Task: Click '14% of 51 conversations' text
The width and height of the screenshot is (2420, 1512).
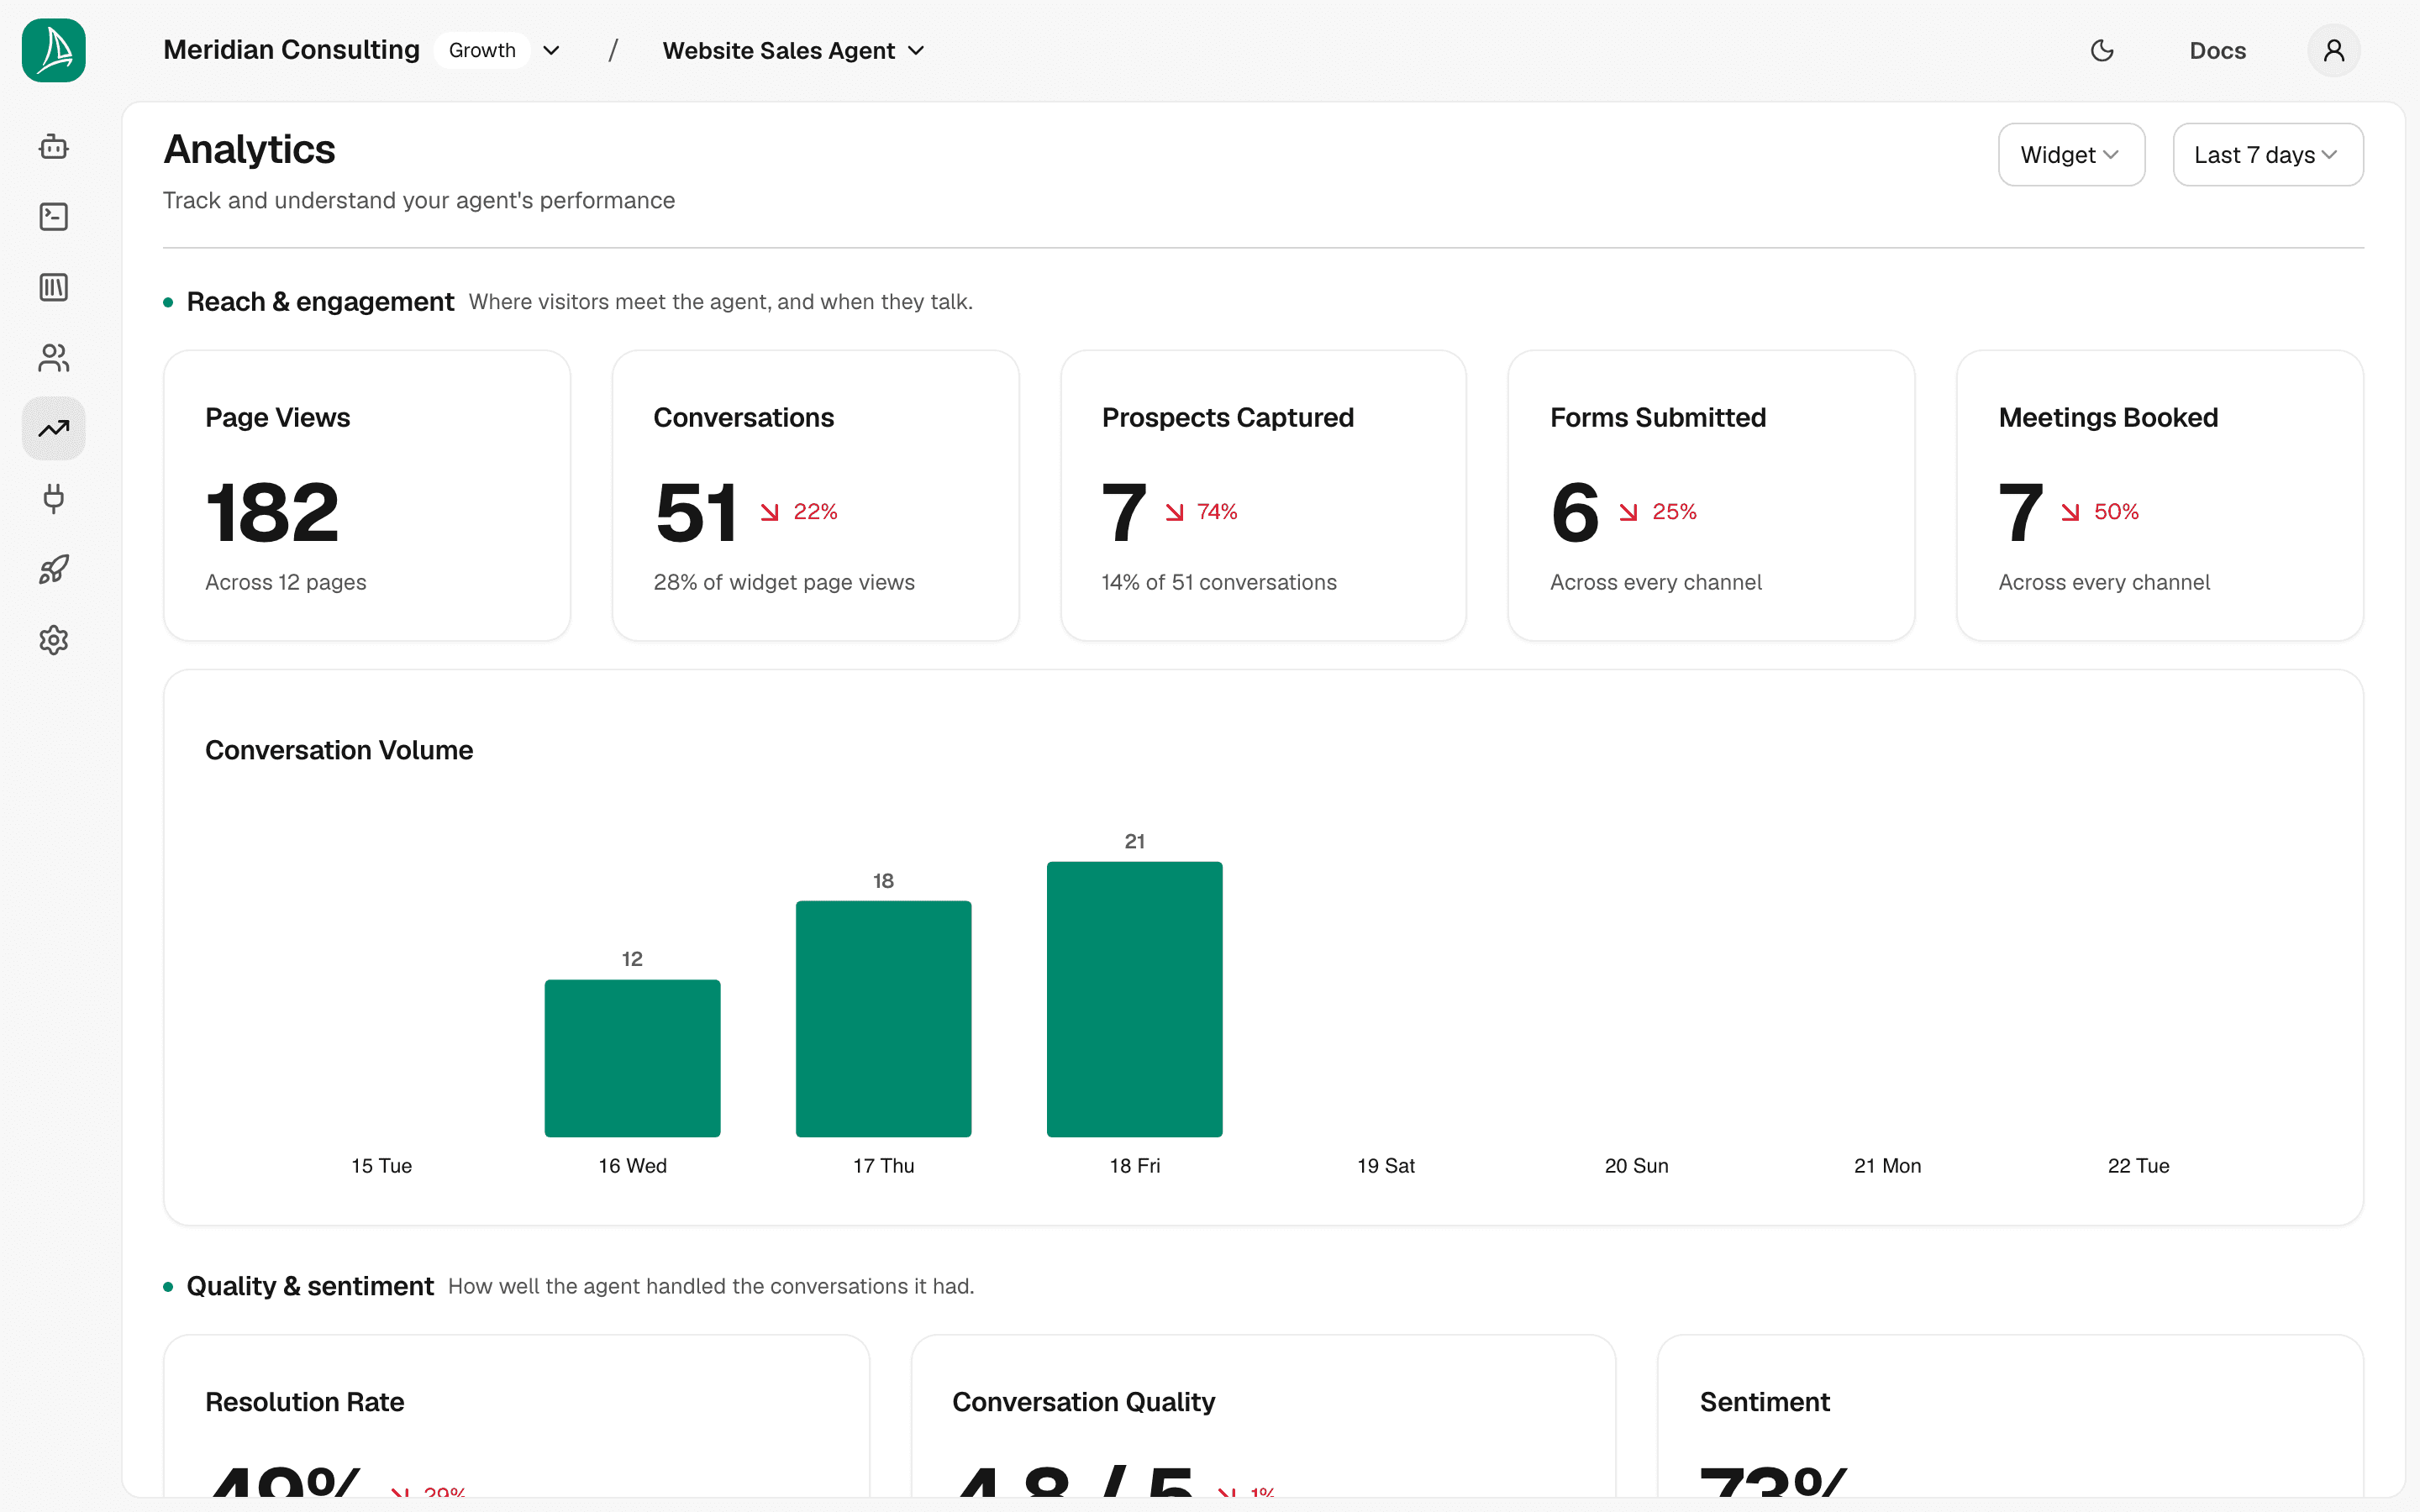Action: pyautogui.click(x=1219, y=582)
